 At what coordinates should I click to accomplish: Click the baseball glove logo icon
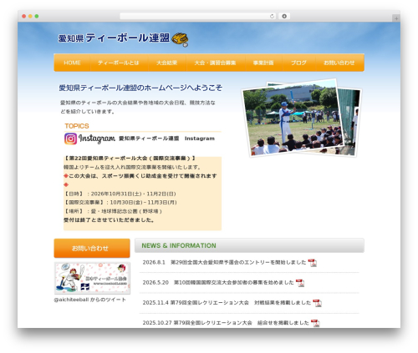coord(180,39)
